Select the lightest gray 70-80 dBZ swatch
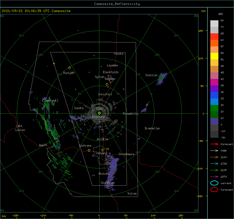234x219 pixels. pos(214,24)
